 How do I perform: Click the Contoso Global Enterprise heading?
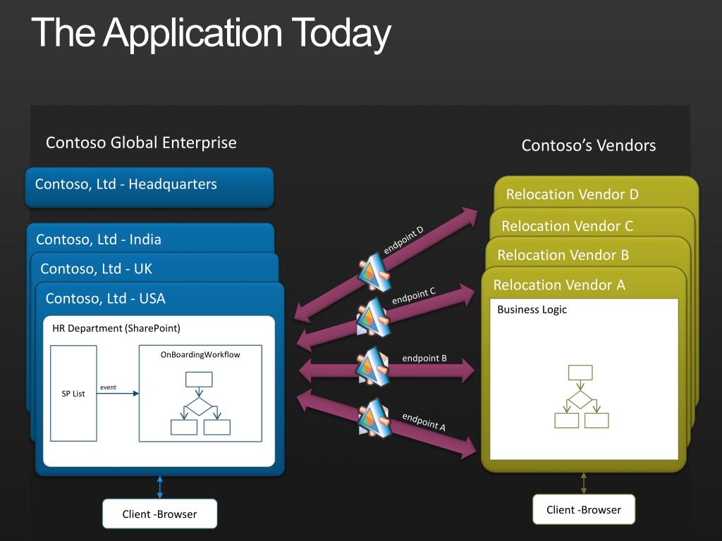point(141,142)
